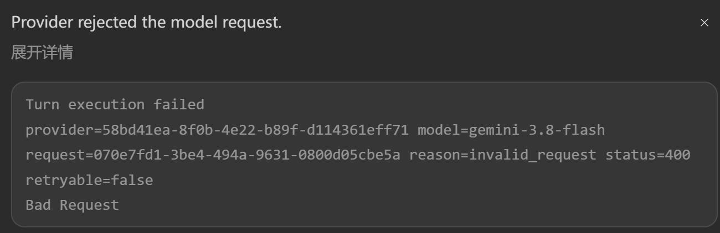
Task: Click the model=gemini-3.8-flash text
Action: pos(511,130)
